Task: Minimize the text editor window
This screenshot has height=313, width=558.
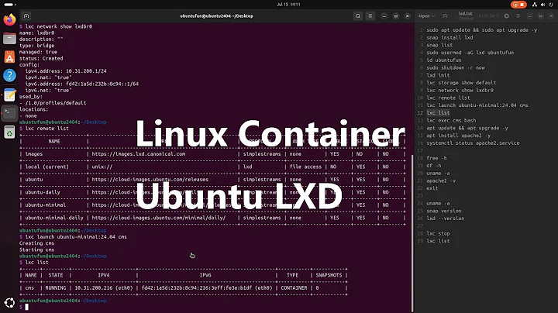Action: tap(529, 16)
